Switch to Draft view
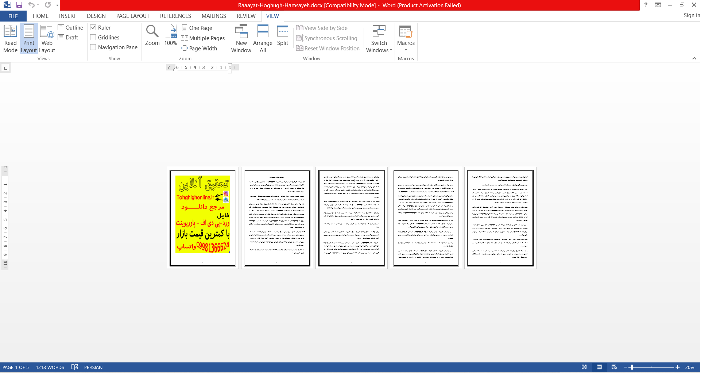Screen dimensions: 701x373 (x=68, y=38)
